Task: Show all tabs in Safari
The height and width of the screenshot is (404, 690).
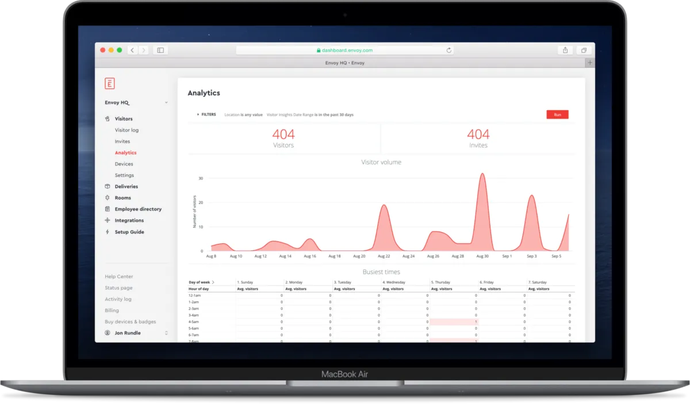Action: pos(583,50)
